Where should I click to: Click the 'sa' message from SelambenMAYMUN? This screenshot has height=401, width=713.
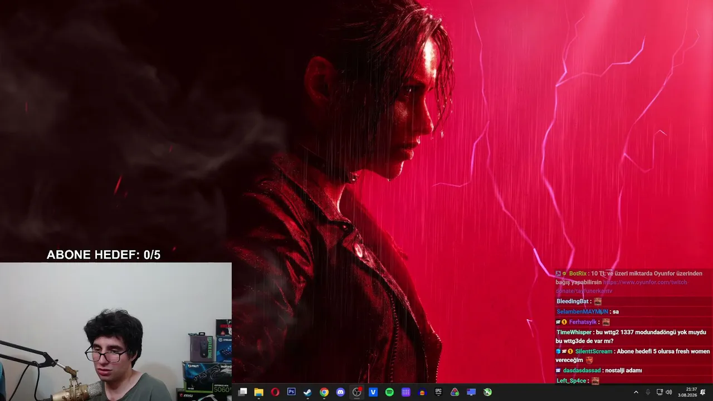pos(616,312)
